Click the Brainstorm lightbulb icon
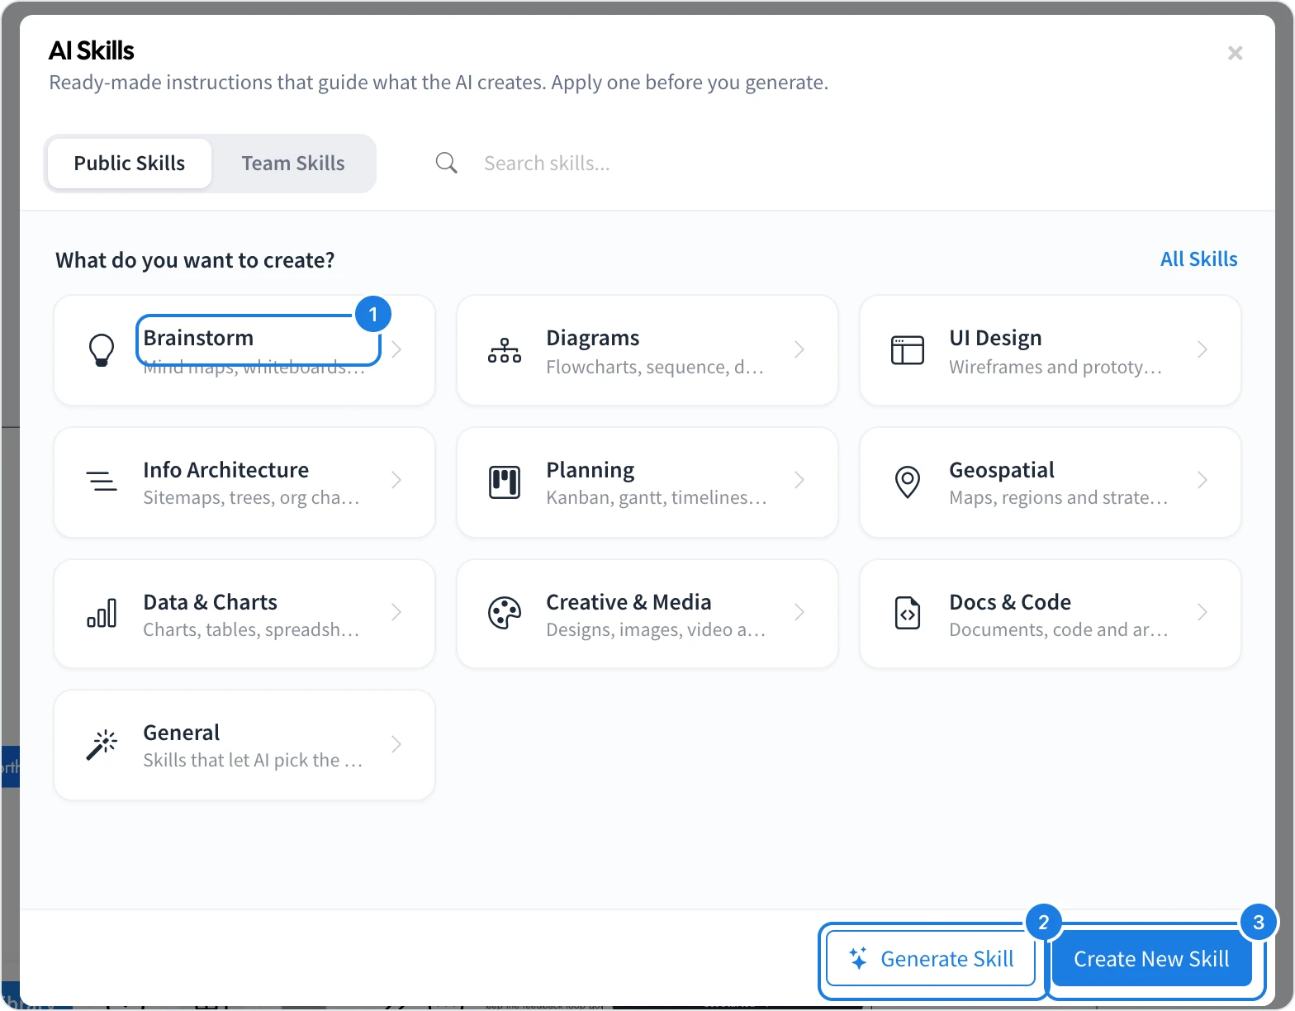This screenshot has height=1011, width=1295. 102,350
